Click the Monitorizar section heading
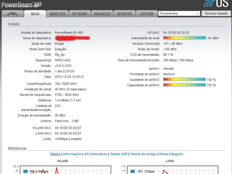 click(x=17, y=148)
